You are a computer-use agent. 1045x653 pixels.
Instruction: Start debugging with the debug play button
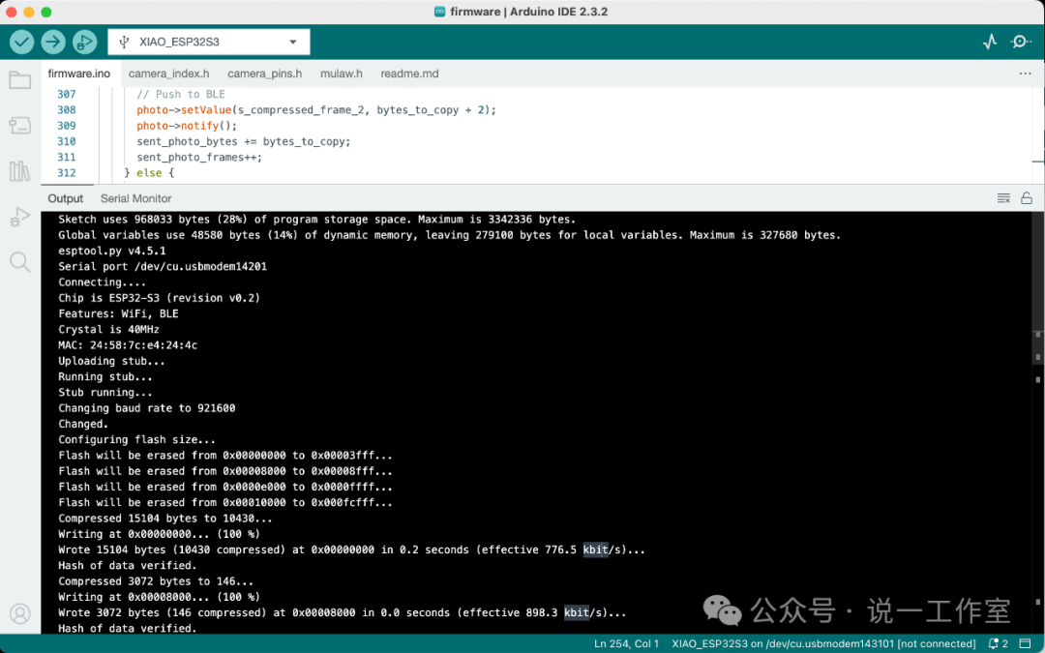84,42
